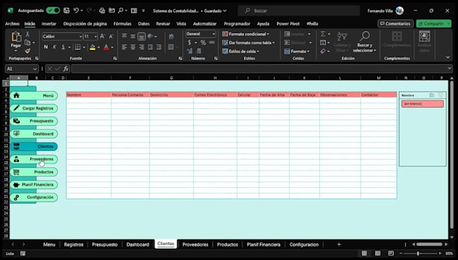Clear filter icon in Nombre slicer
Image resolution: width=458 pixels, height=260 pixels.
point(440,95)
